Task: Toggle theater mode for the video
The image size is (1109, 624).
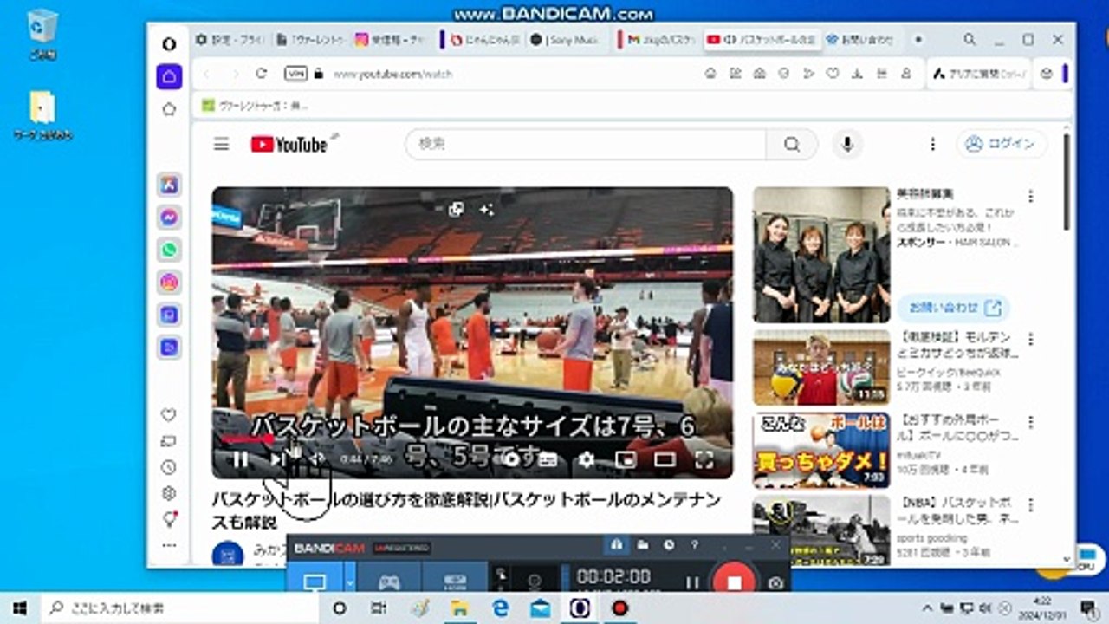Action: pyautogui.click(x=665, y=459)
